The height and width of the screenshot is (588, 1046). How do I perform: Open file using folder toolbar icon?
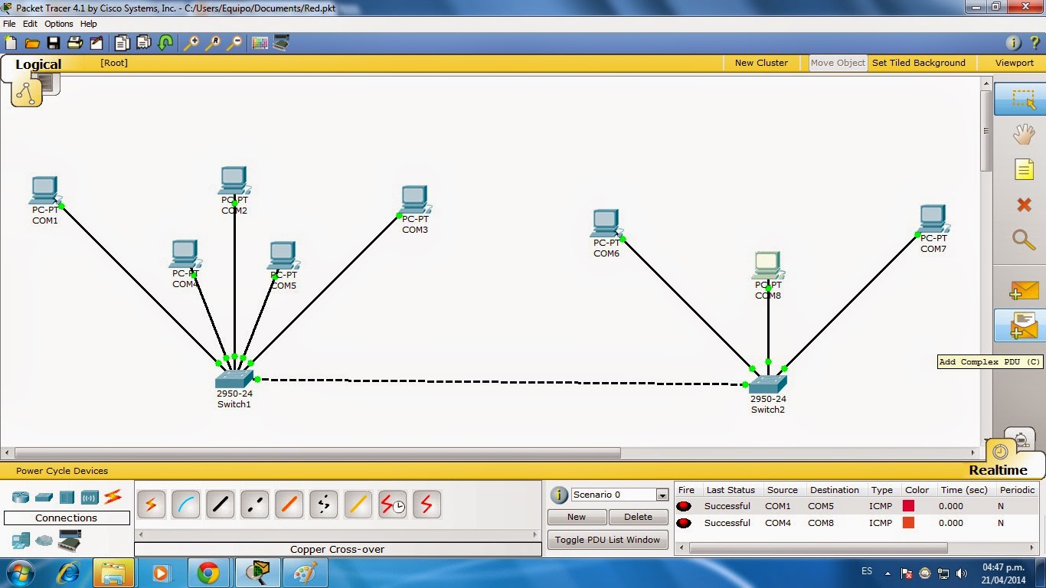pos(32,43)
